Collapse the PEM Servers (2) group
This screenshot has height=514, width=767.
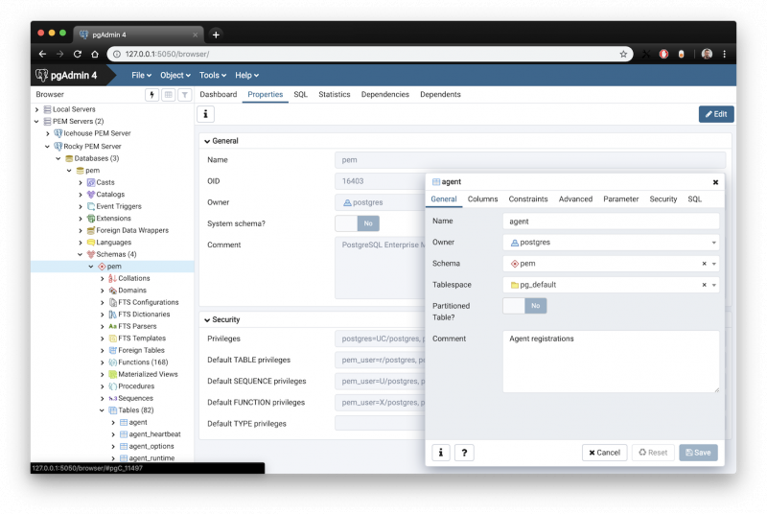click(36, 121)
